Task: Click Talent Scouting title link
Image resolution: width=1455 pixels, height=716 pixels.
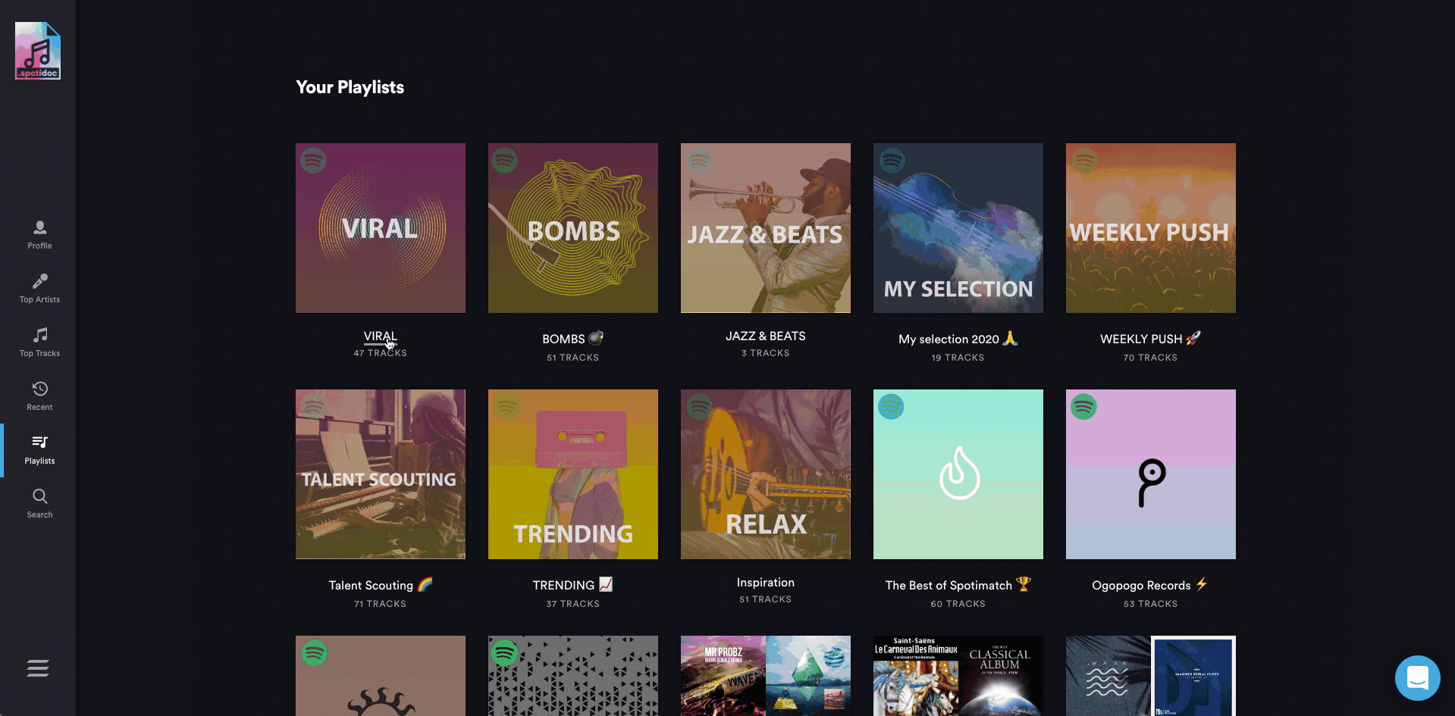Action: coord(380,585)
